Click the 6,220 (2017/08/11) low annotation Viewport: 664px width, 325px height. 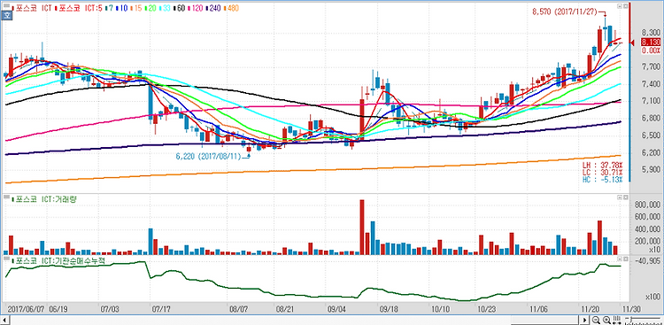(x=209, y=157)
